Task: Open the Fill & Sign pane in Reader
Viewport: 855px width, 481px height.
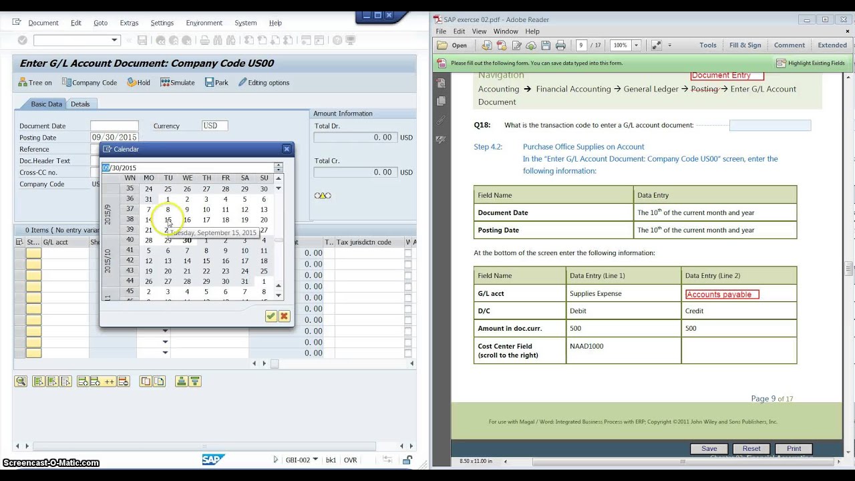Action: (x=745, y=45)
